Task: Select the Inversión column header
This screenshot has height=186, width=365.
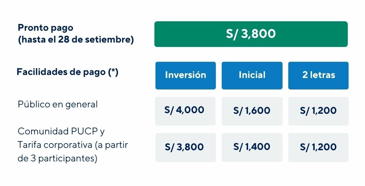Action: click(186, 76)
